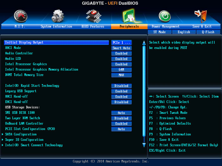Click the F7 Optimized Defaults help line
Viewport: 222px width, 166px height.
click(170, 124)
